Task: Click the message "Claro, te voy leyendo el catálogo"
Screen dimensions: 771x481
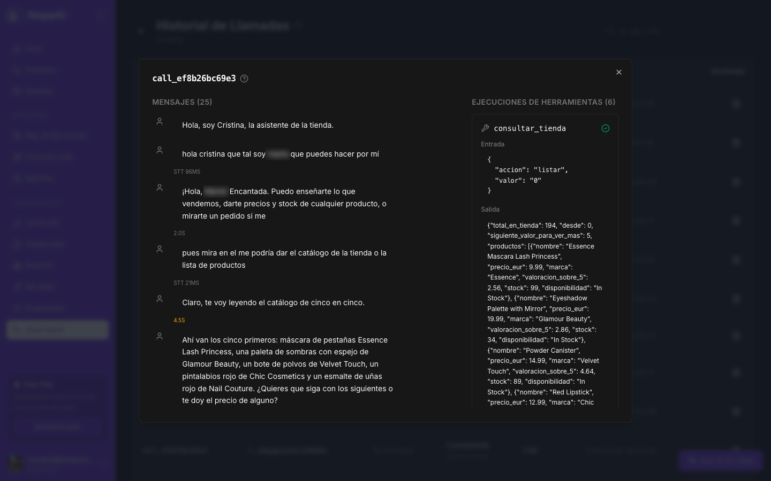Action: coord(273,302)
